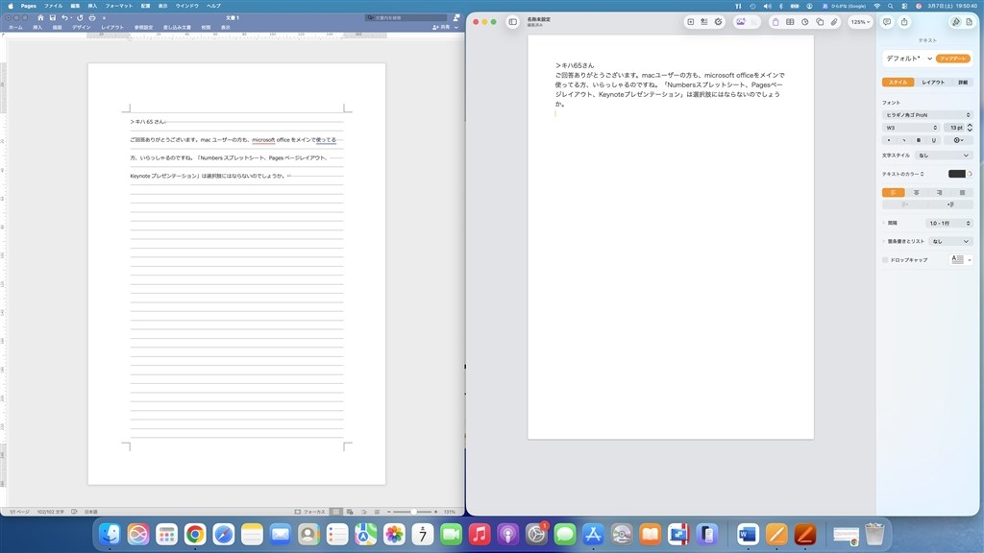Open the Format paintbrush inspector in Pages
The height and width of the screenshot is (553, 984).
click(956, 22)
